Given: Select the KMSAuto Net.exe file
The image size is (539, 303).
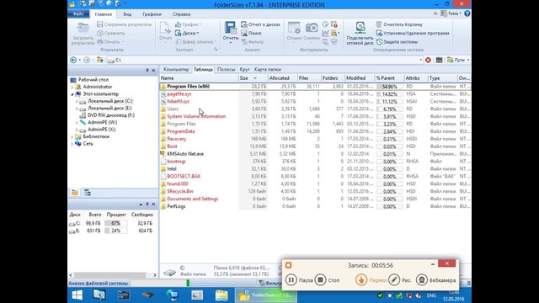Looking at the screenshot, I should coord(185,153).
